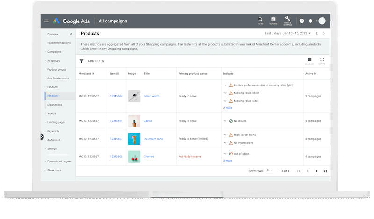Open the Cherries product link
Viewport: 374px width, 219px height.
149,157
